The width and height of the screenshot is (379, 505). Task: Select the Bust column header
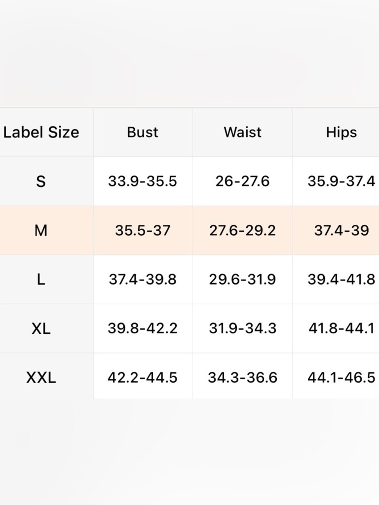(143, 132)
